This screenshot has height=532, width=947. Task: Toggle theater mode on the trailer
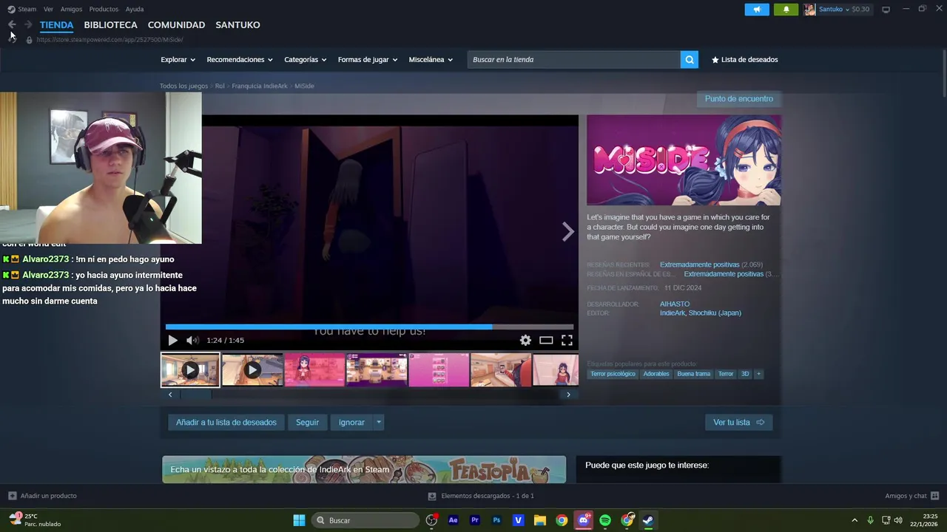[546, 340]
